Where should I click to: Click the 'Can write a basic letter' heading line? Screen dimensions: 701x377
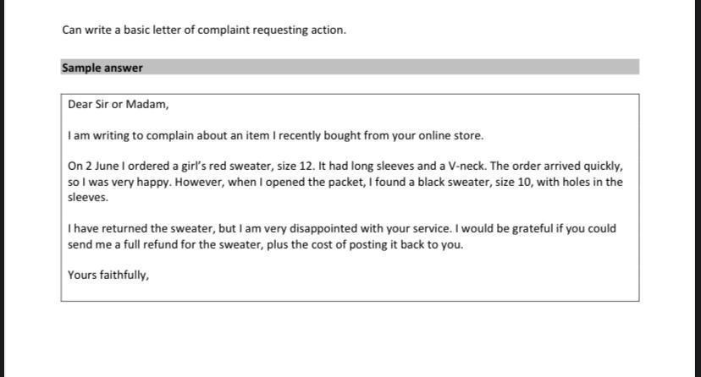tap(203, 30)
